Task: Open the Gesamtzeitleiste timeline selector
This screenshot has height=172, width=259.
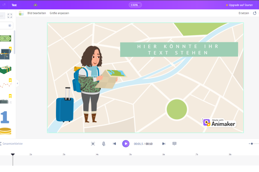Action: coord(12,144)
